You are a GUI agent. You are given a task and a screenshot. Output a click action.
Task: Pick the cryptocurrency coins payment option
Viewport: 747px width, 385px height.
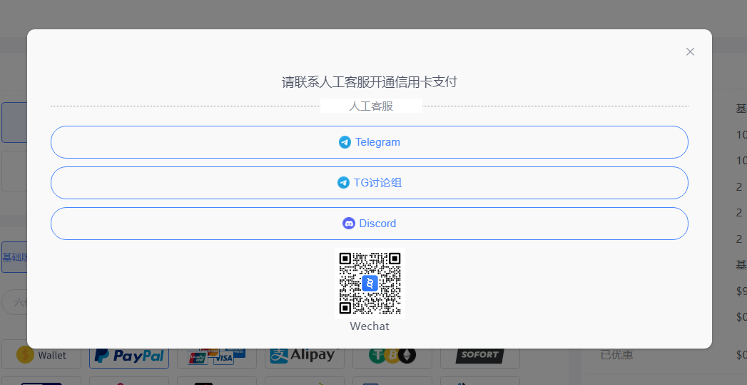pyautogui.click(x=392, y=354)
